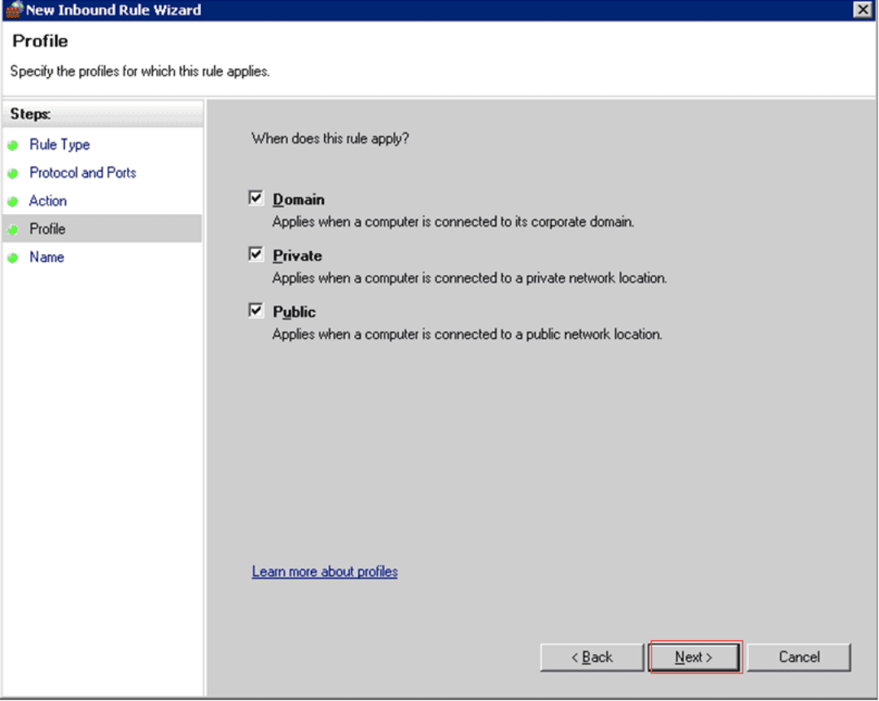Screen dimensions: 879x701
Task: Select the Name step
Action: click(x=46, y=257)
